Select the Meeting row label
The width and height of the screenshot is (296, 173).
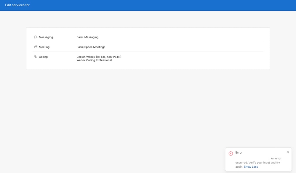(x=44, y=47)
